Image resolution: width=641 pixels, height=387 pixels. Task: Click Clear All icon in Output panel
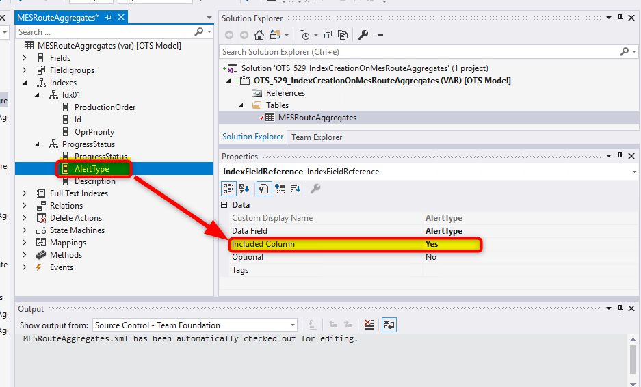[369, 325]
